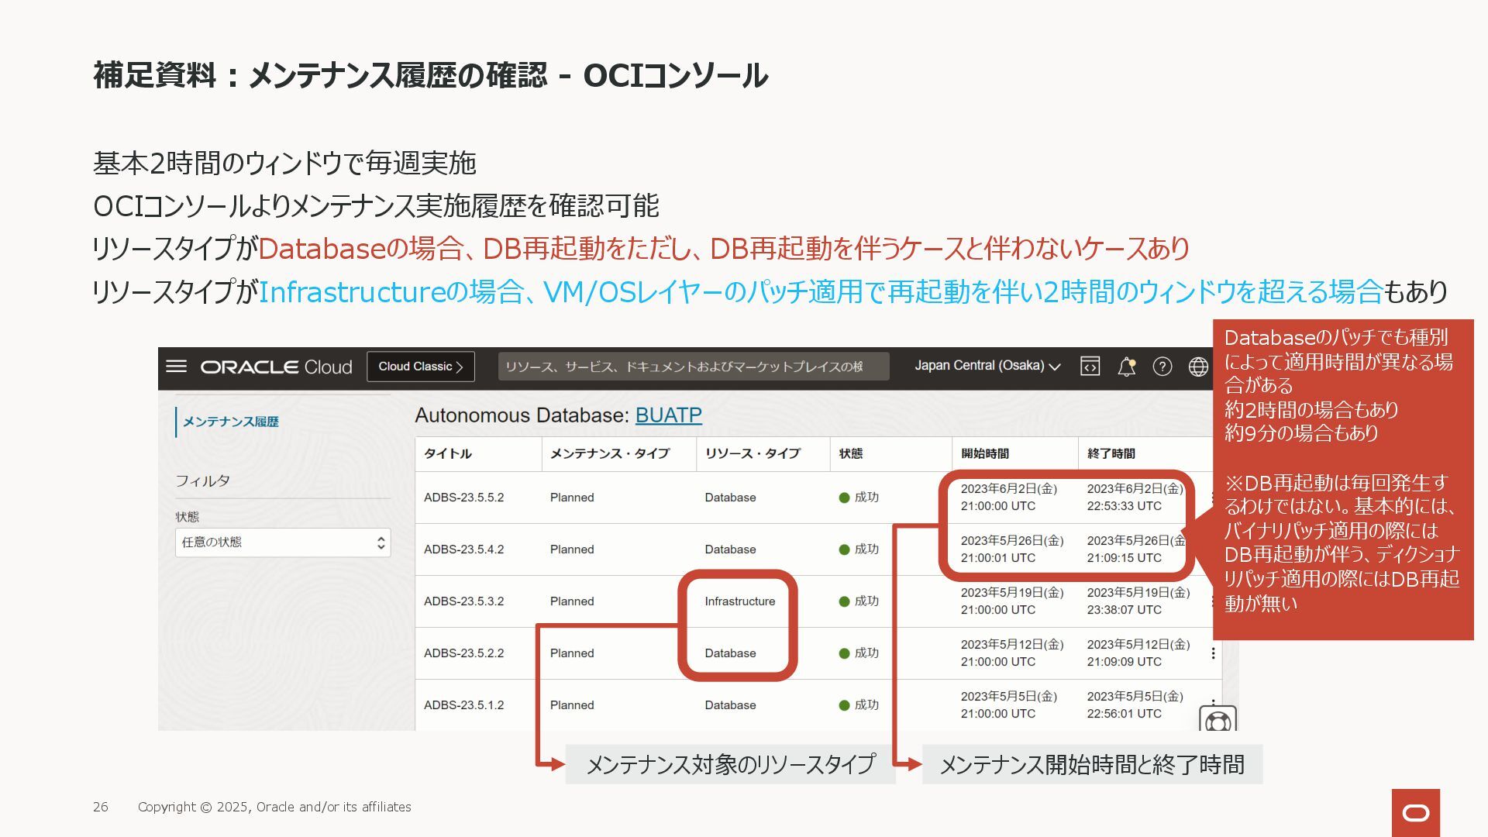
Task: Open the help question mark icon
Action: point(1162,367)
